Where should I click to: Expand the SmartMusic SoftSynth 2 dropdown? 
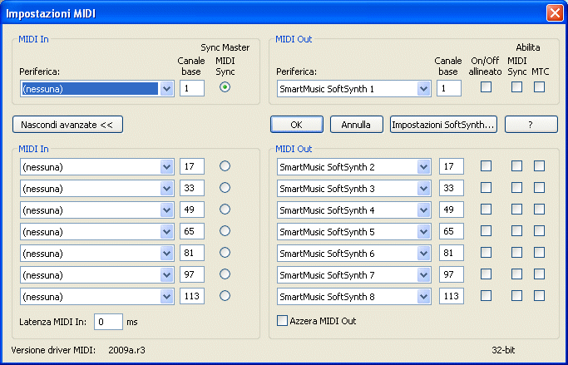pyautogui.click(x=354, y=167)
